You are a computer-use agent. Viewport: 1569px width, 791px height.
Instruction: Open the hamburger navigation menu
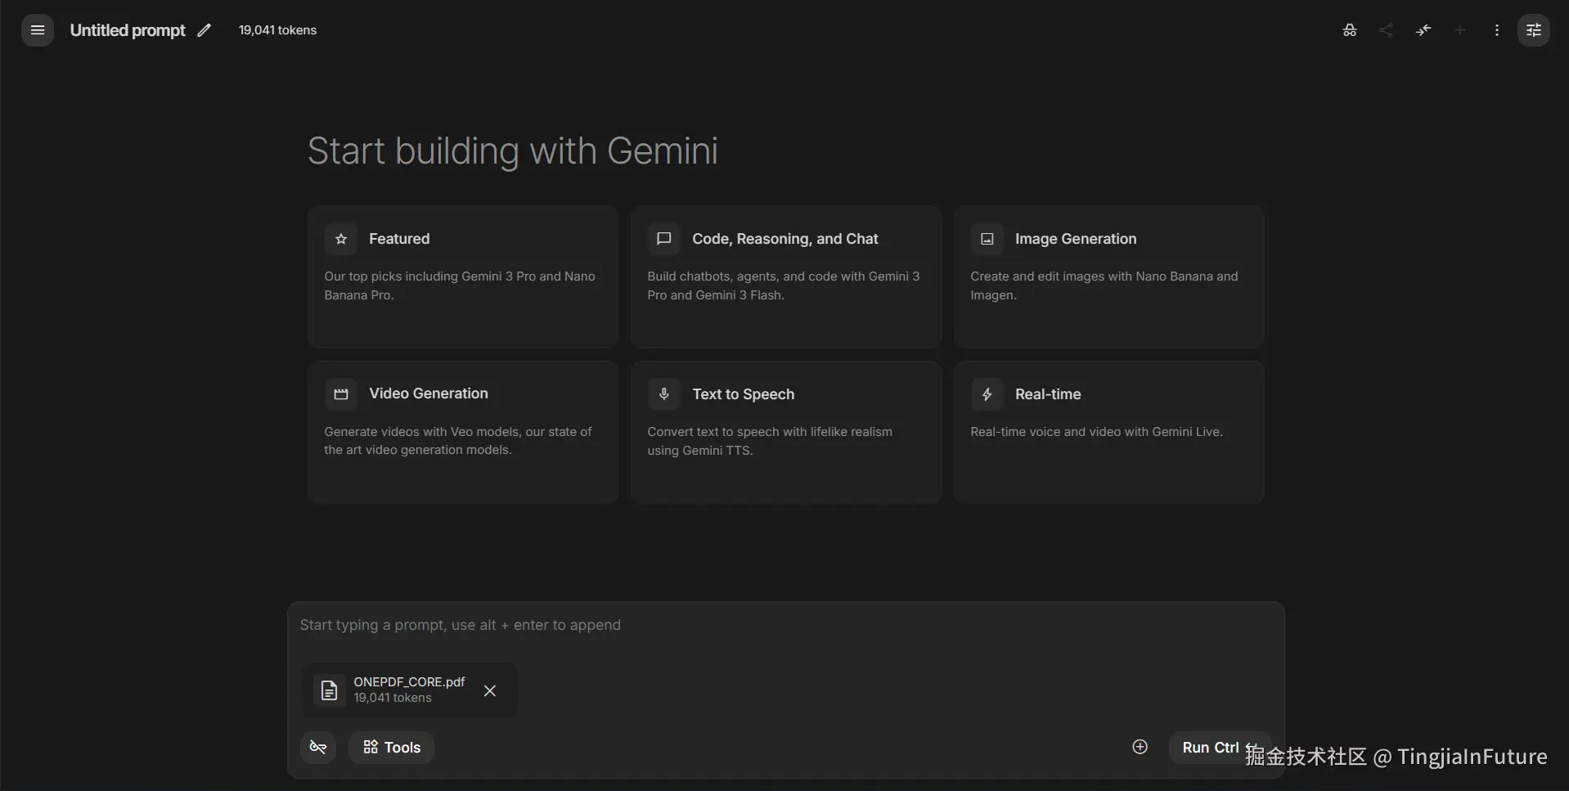(38, 30)
